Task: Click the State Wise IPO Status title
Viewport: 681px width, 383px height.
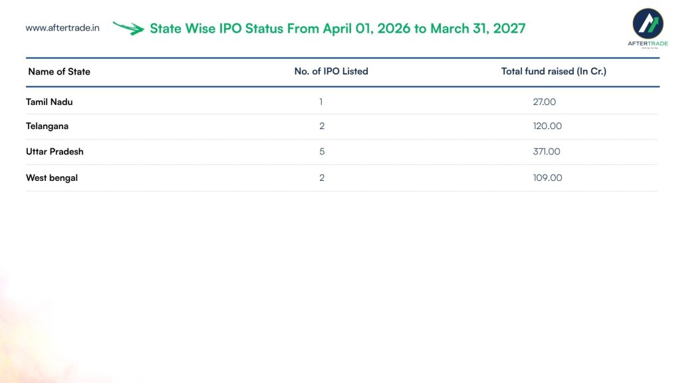Action: (337, 29)
